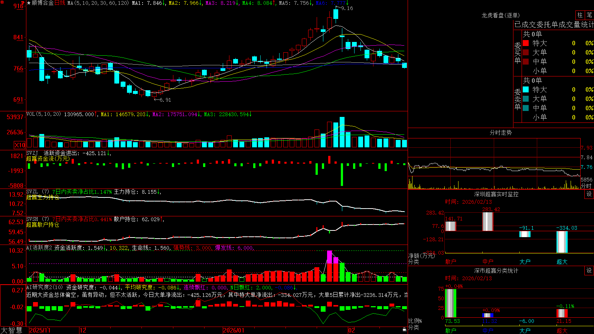This screenshot has height=334, width=594.
Task: Click the 21.15 超大 percentage value
Action: (x=564, y=321)
